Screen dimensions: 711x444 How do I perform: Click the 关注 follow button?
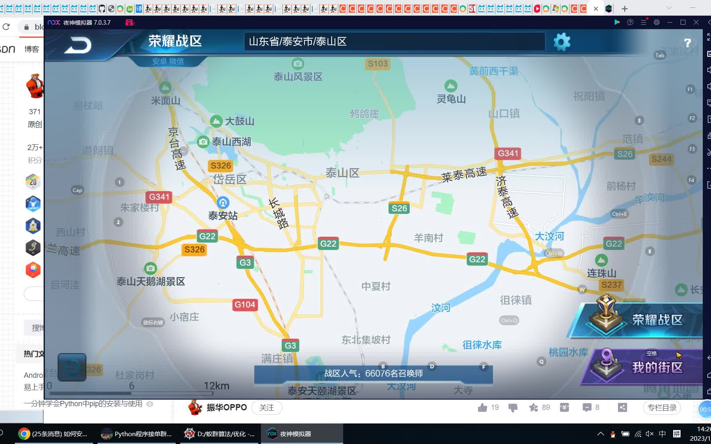click(x=267, y=407)
